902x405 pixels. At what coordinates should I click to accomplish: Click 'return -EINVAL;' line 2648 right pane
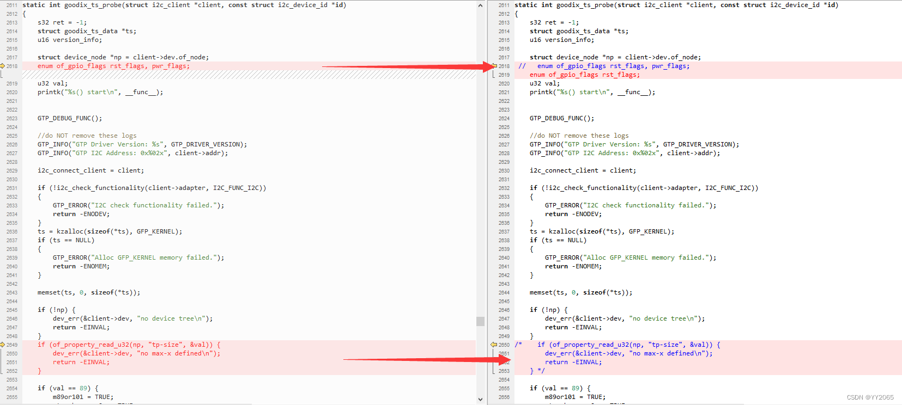[573, 327]
